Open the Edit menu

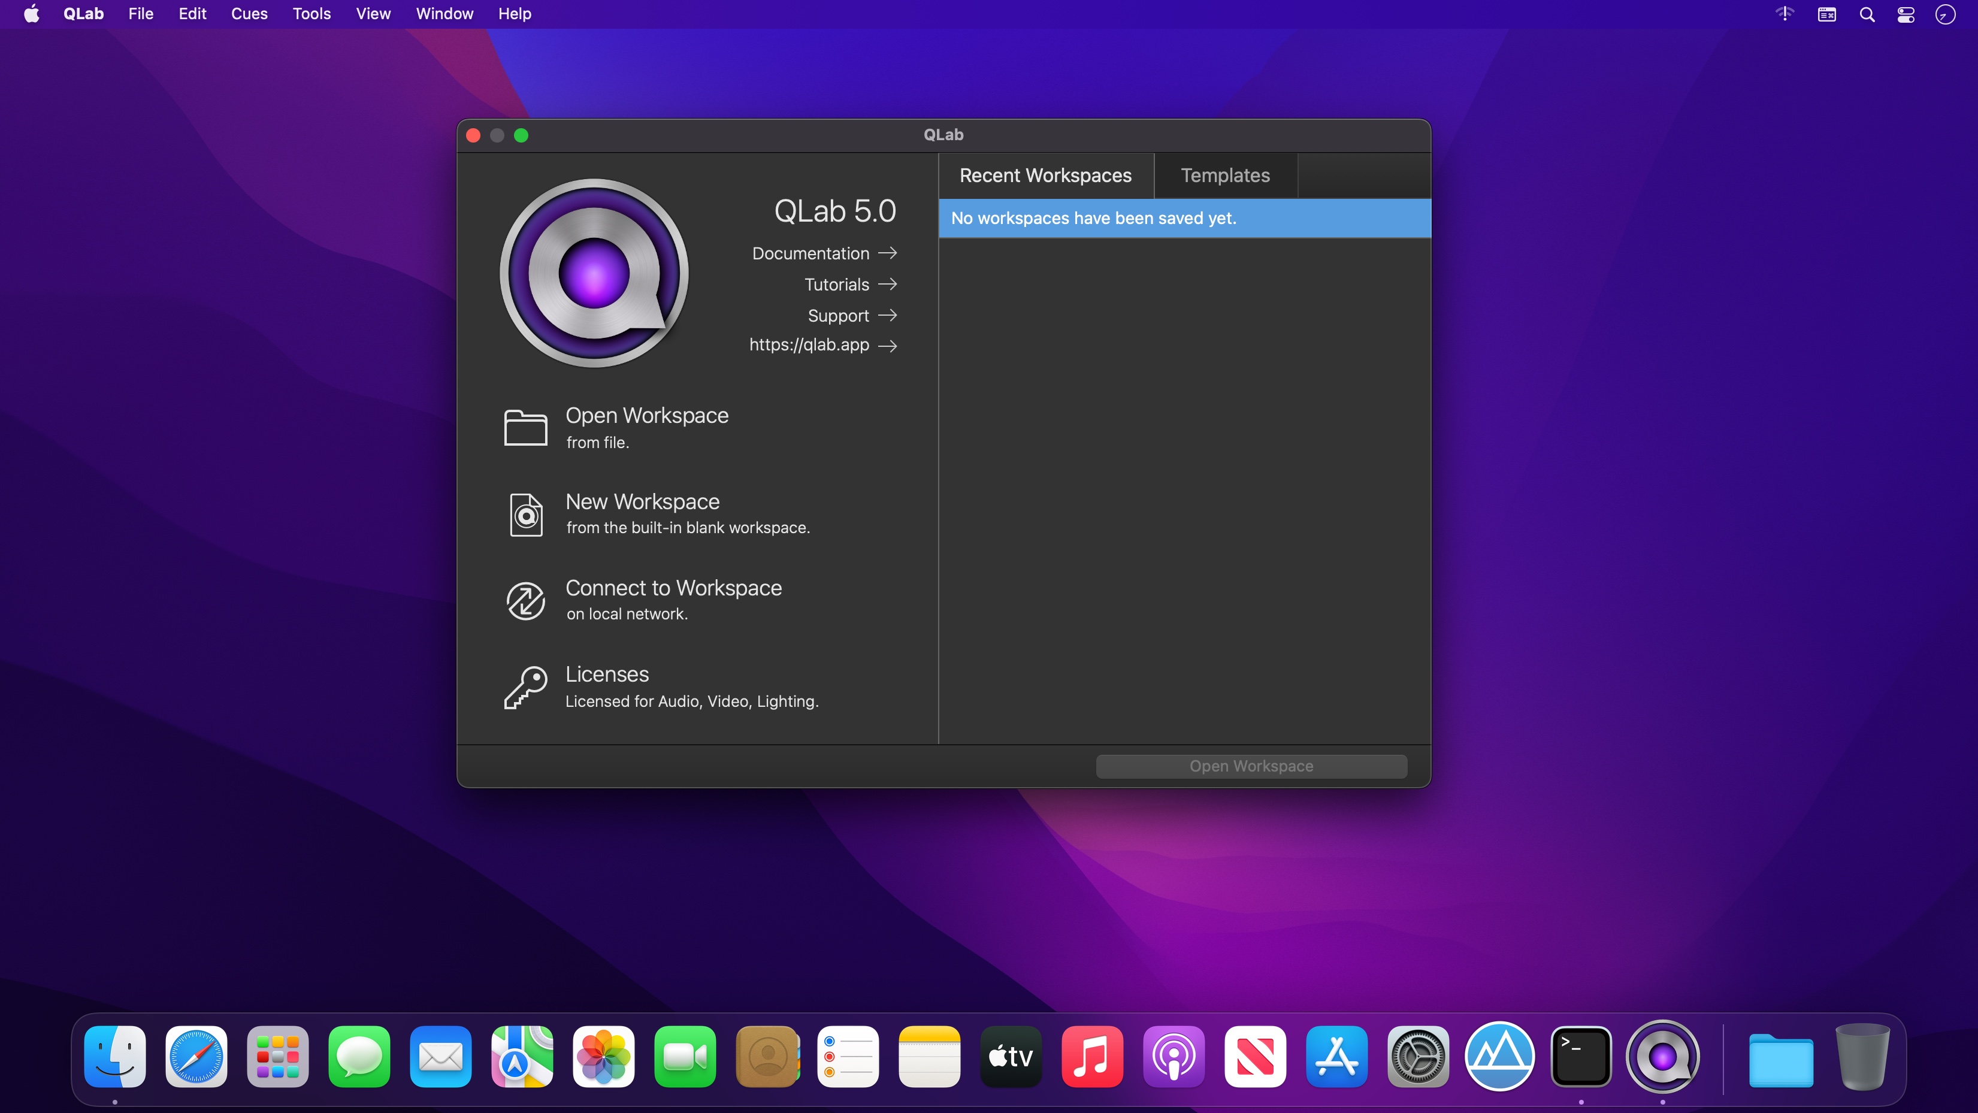pyautogui.click(x=192, y=14)
